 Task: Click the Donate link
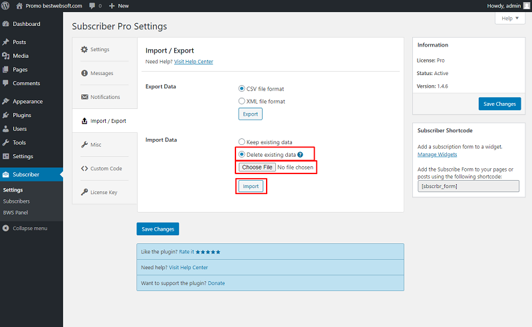[x=216, y=283]
